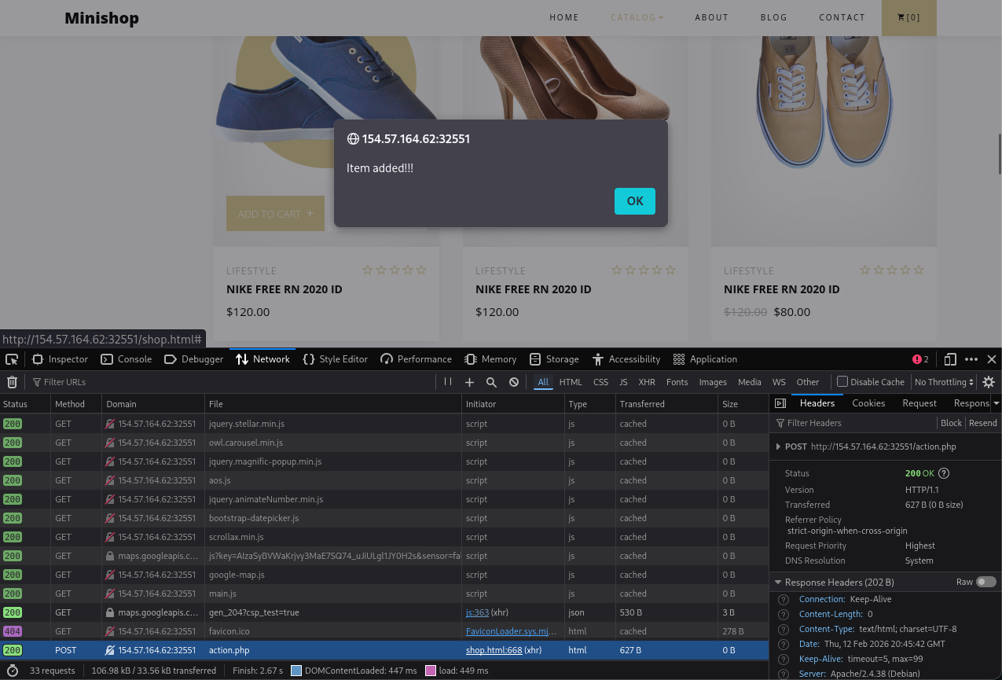Expand the POST request URL details

778,447
